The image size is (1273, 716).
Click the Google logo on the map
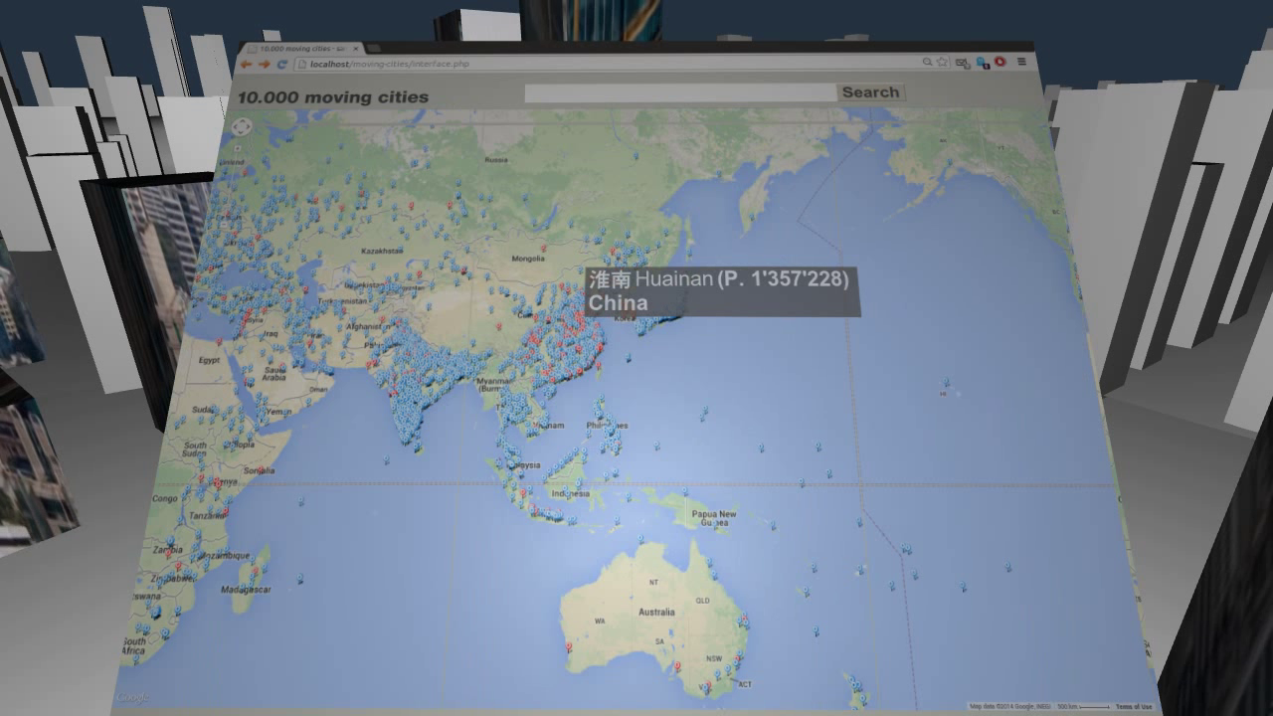132,697
